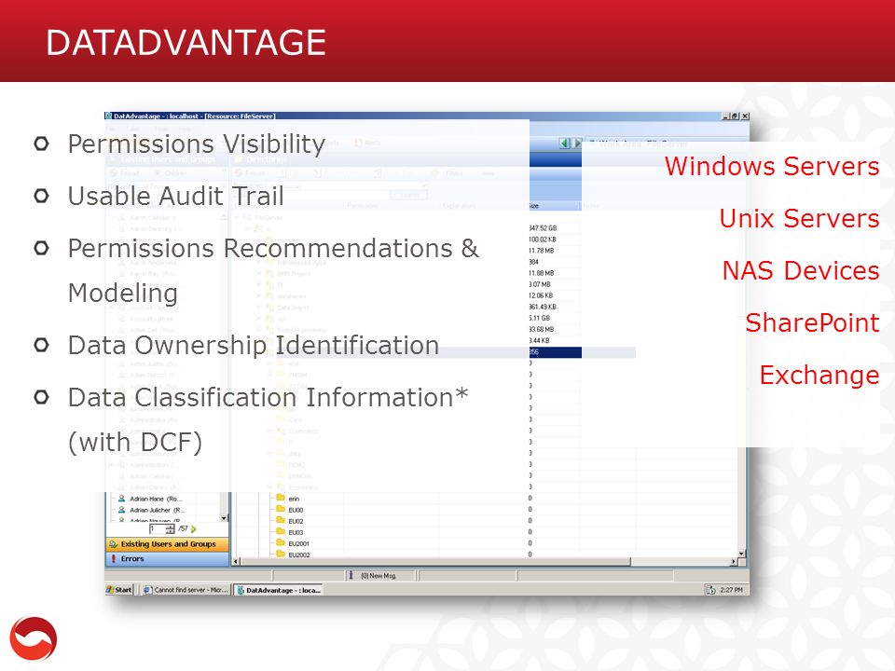Click the red swirl logo on the slide
This screenshot has width=895, height=671.
[x=34, y=638]
